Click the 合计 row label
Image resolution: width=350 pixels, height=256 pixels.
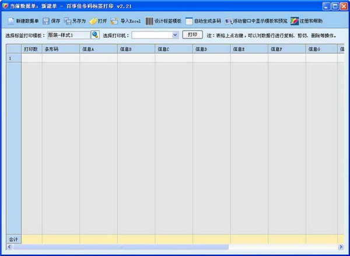[x=14, y=239]
